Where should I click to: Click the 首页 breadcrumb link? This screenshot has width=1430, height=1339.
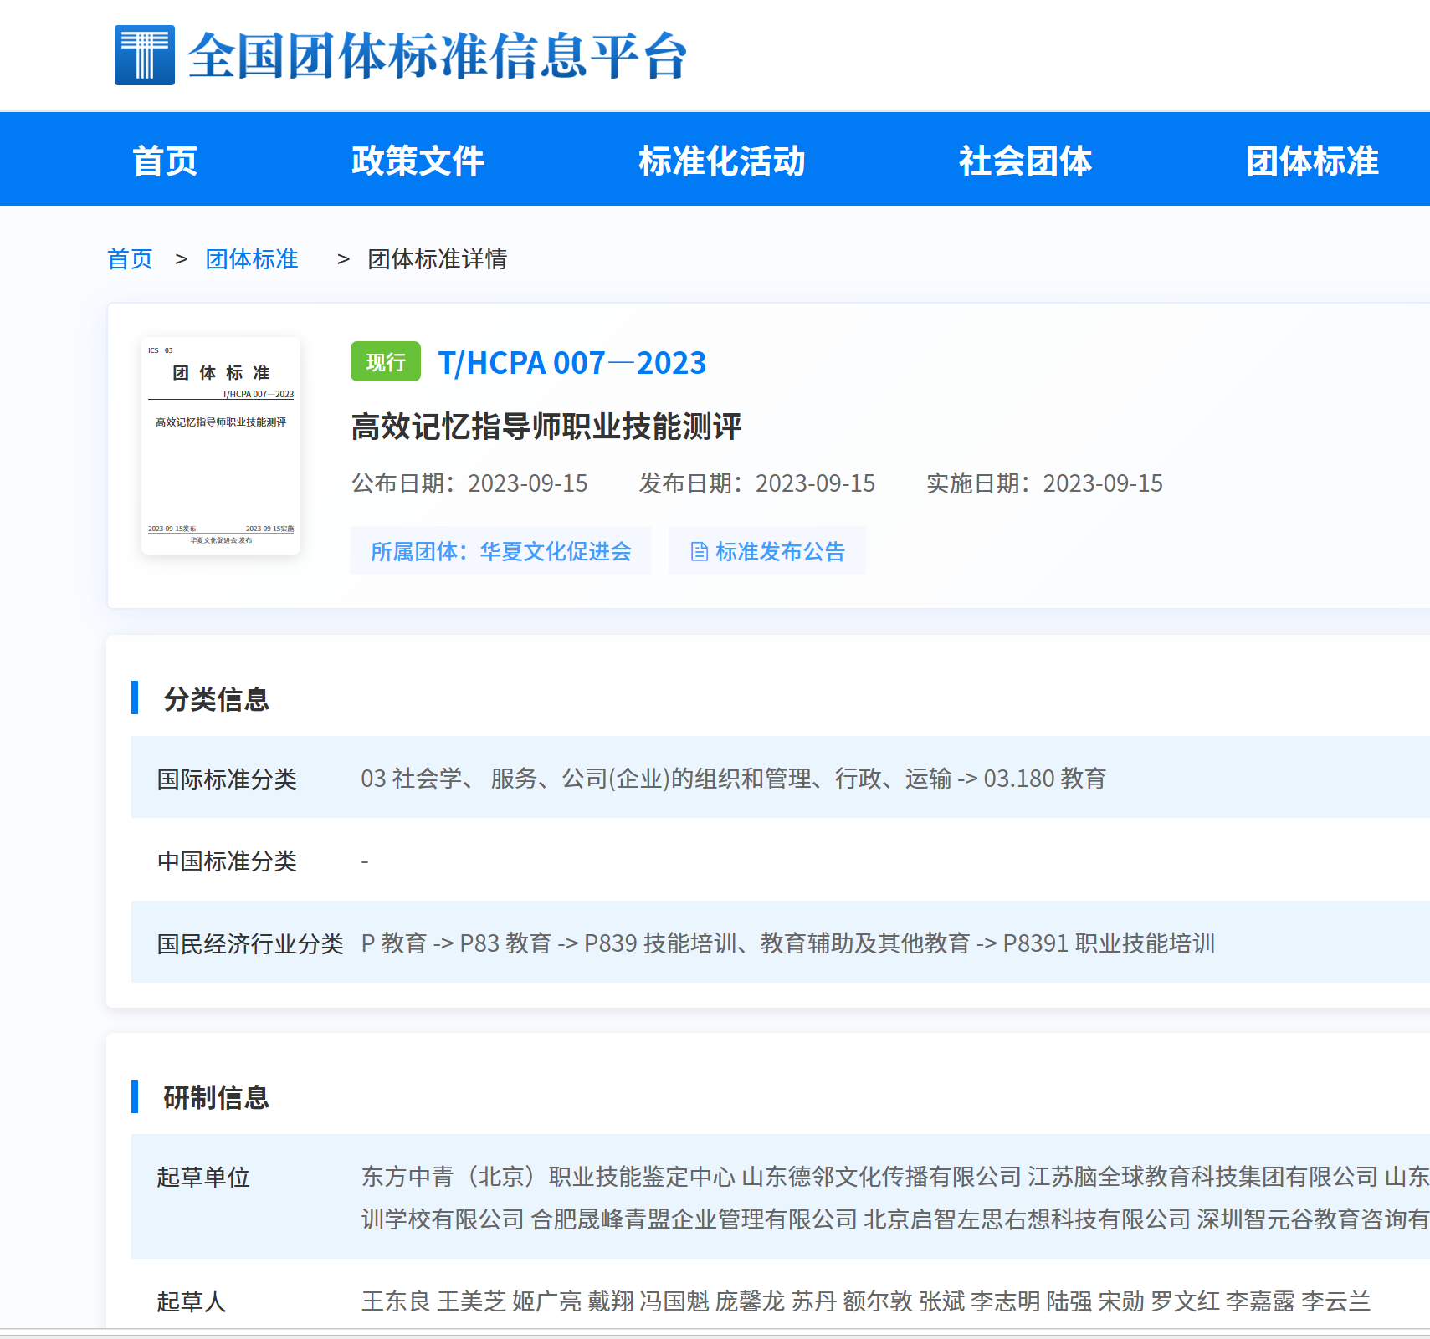(130, 259)
